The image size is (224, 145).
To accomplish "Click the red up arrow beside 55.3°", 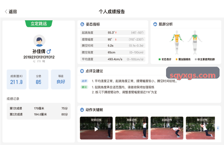I will (x=116, y=32).
